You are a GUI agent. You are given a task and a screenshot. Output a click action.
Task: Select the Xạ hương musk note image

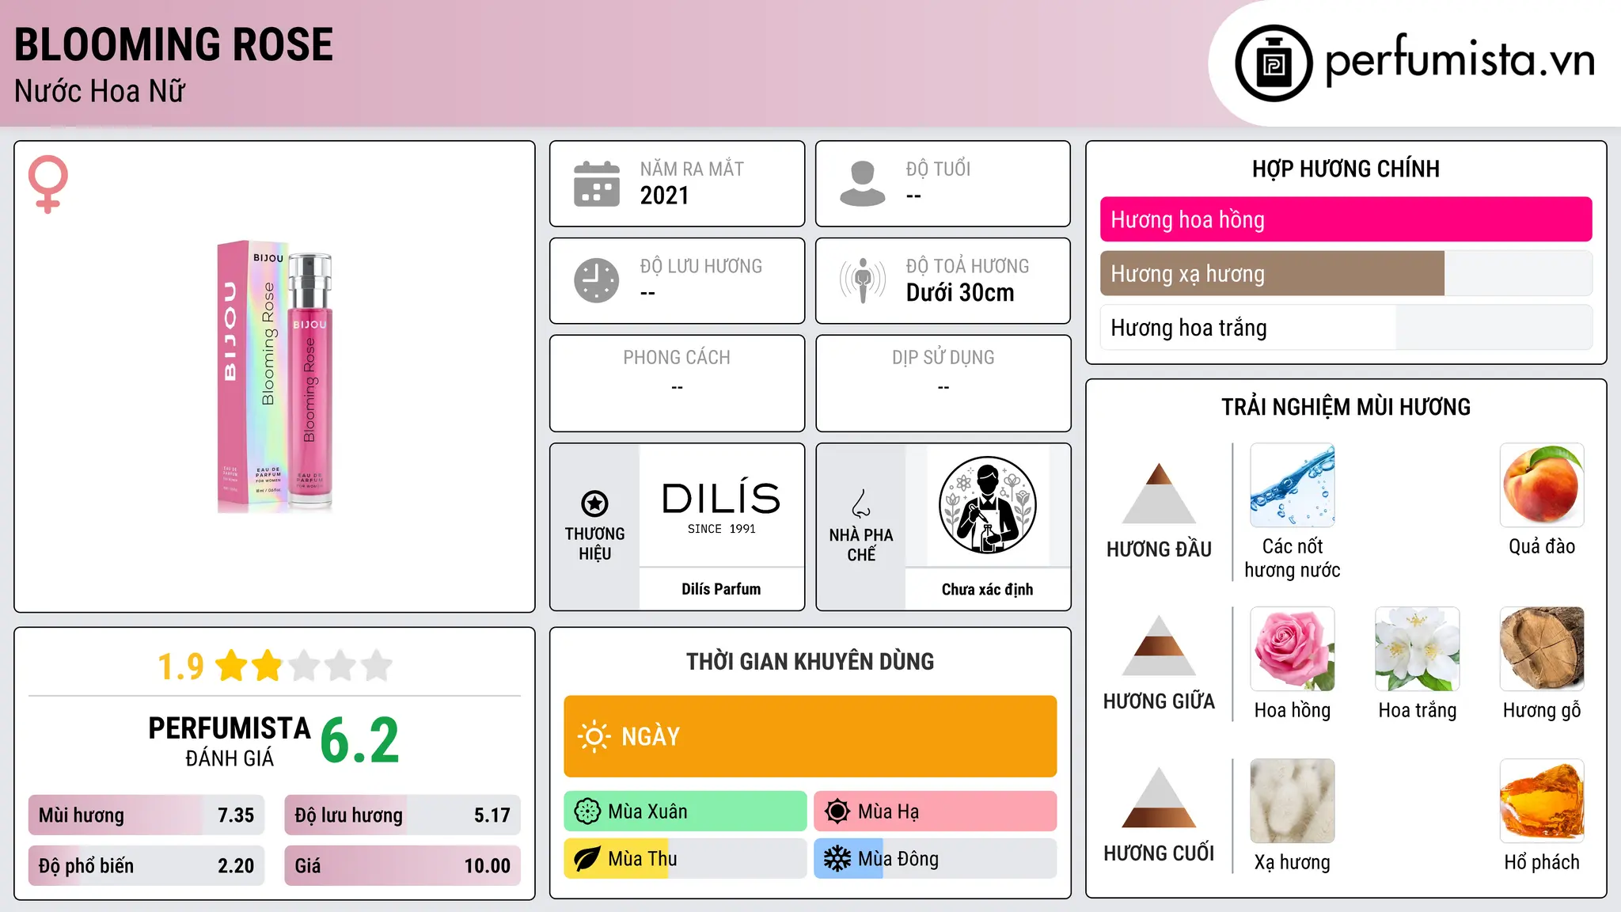point(1293,801)
